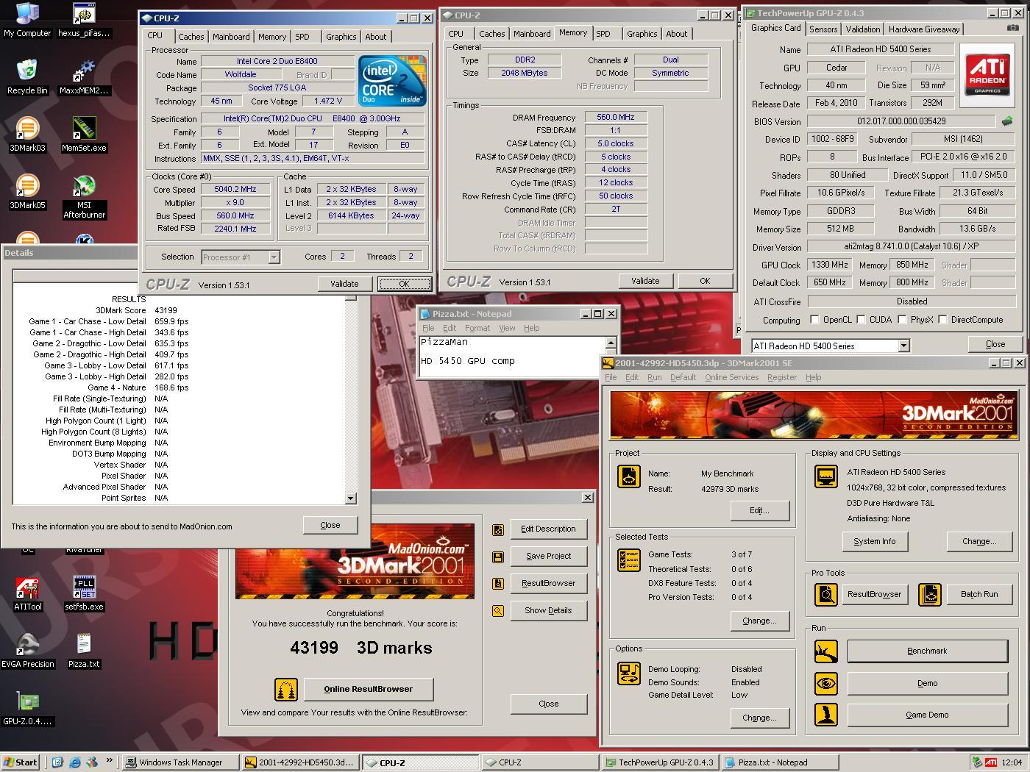Open Online Services menu in 3DMark2001
This screenshot has height=772, width=1030.
tap(731, 377)
